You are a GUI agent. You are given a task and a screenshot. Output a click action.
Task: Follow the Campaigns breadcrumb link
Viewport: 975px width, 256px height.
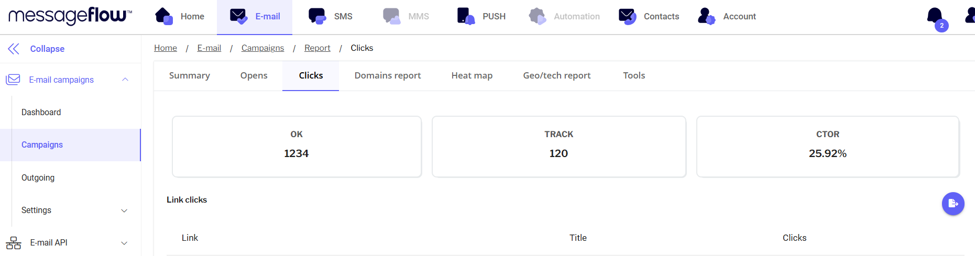point(262,48)
